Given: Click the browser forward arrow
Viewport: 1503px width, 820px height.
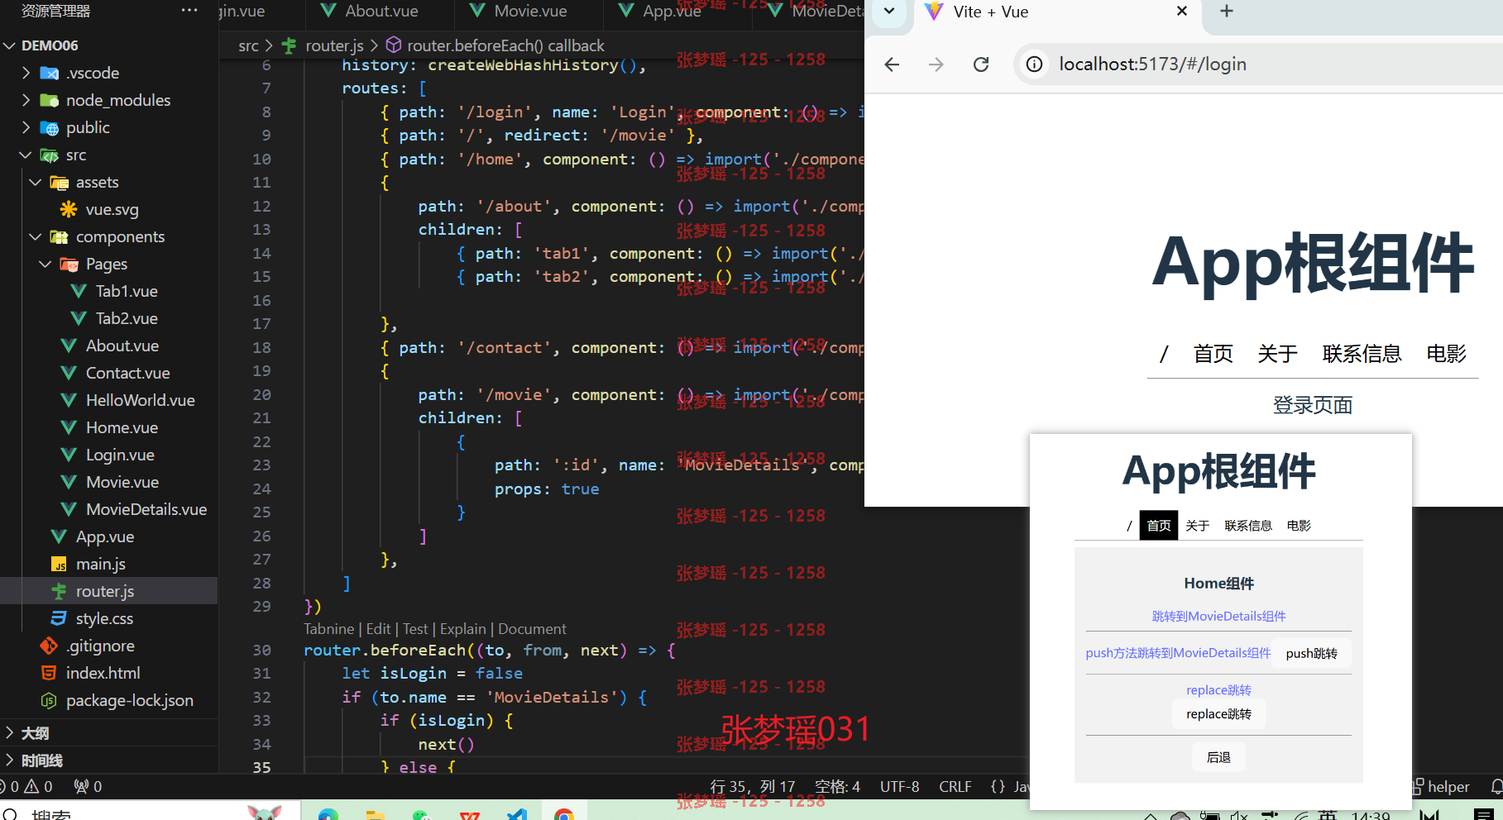Looking at the screenshot, I should pyautogui.click(x=936, y=64).
